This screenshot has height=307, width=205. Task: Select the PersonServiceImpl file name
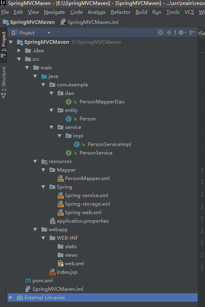click(x=109, y=144)
